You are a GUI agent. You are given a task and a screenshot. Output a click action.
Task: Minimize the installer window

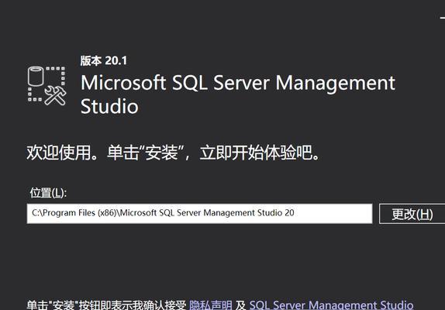click(442, 18)
